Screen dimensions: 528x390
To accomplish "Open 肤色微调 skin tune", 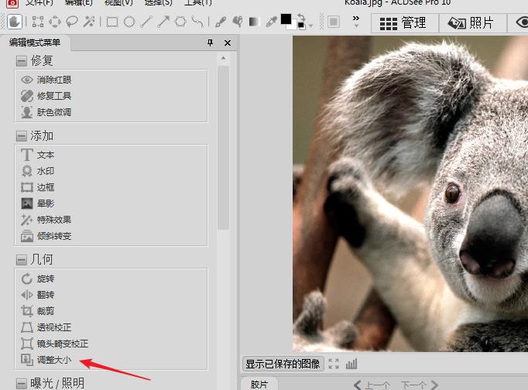I will [46, 112].
